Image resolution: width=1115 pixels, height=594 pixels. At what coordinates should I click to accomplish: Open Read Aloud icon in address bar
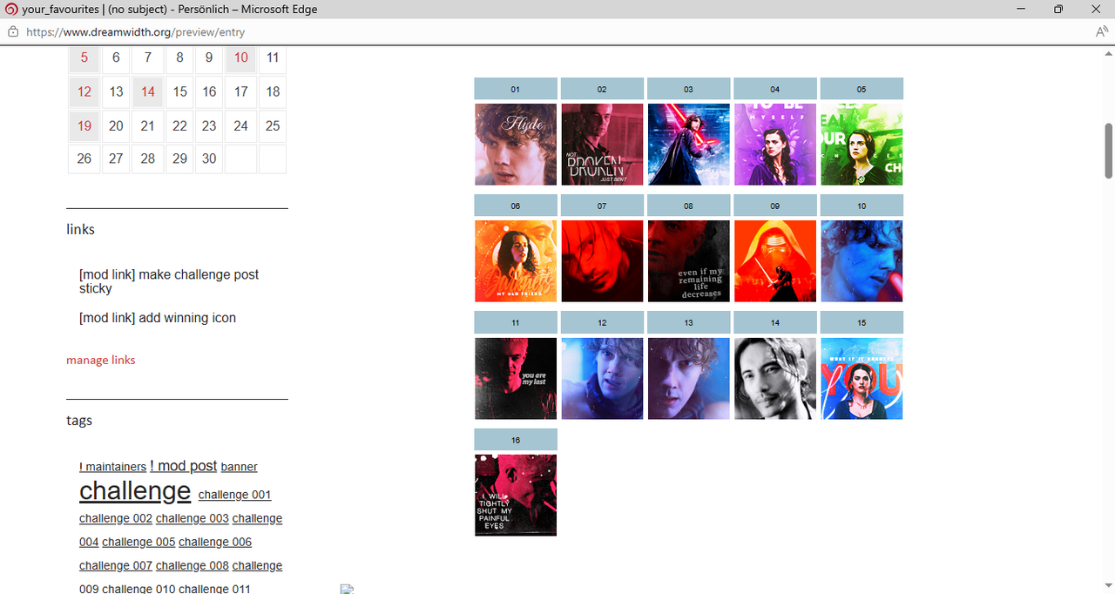[1102, 31]
